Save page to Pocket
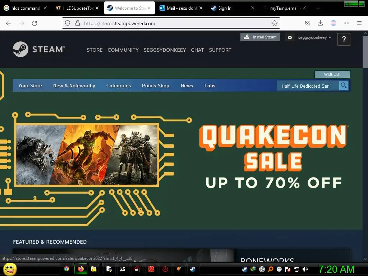 click(x=308, y=23)
